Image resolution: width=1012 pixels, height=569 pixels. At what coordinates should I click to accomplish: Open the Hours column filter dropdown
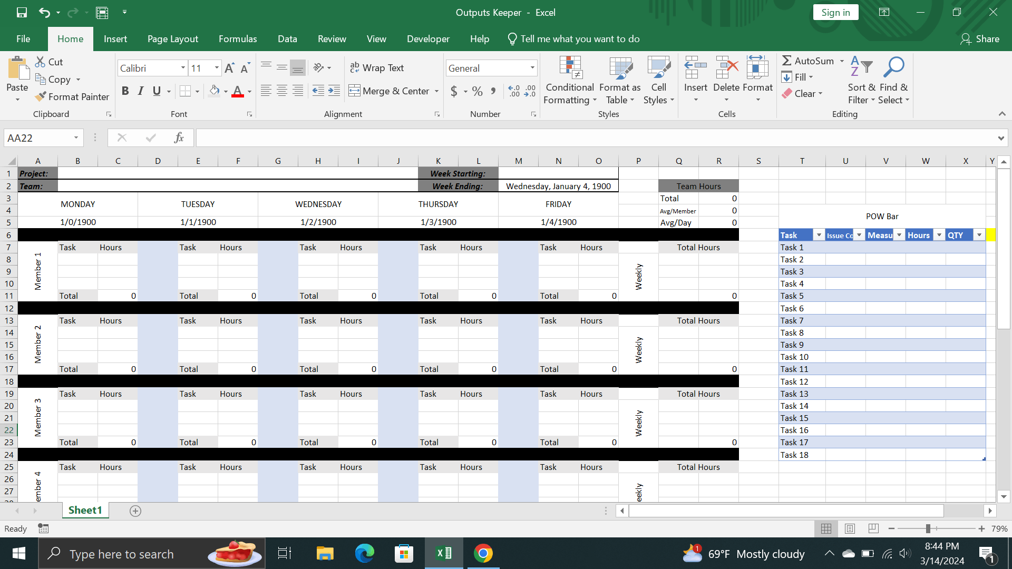coord(939,235)
